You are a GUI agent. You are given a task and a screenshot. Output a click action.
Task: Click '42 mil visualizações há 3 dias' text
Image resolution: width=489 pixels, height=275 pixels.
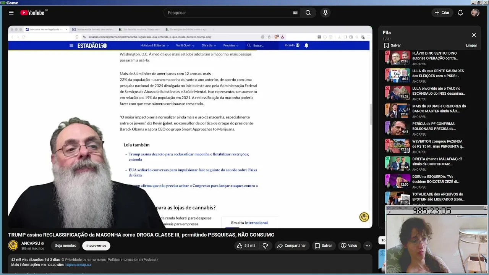click(35, 260)
